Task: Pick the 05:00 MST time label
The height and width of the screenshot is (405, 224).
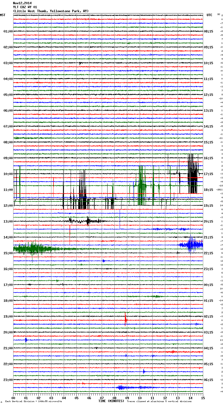Action: (8, 95)
